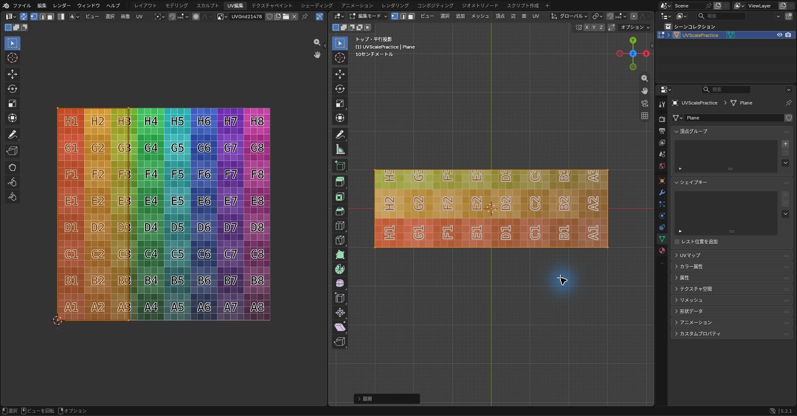This screenshot has width=797, height=416.
Task: Select the Move tool in the UV editor
Action: coord(12,74)
